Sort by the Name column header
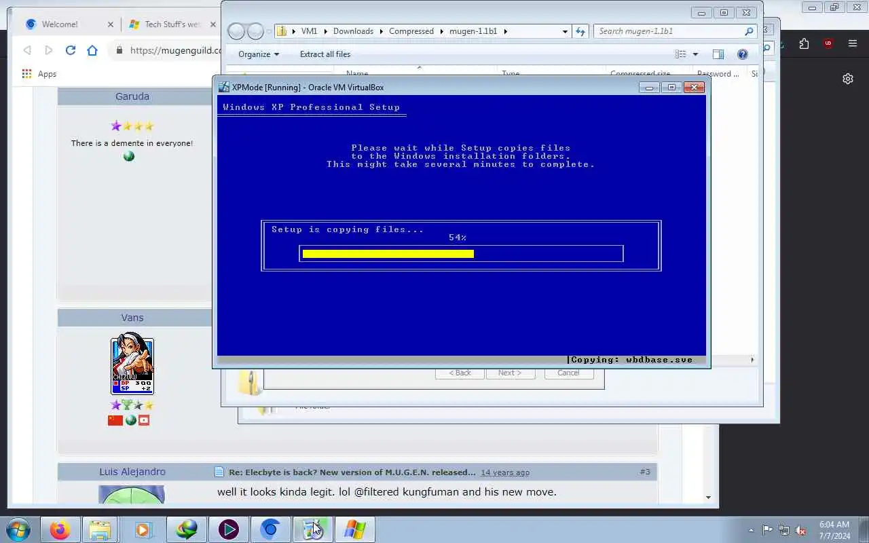 pyautogui.click(x=357, y=73)
